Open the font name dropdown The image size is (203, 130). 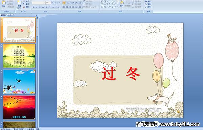(x=44, y=3)
